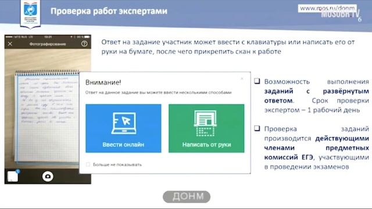Close the phone photographing screen with the X

pos(10,44)
